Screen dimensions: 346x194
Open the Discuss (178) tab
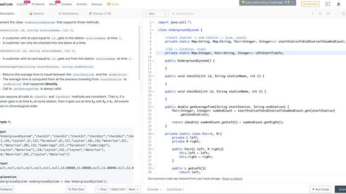click(x=100, y=13)
